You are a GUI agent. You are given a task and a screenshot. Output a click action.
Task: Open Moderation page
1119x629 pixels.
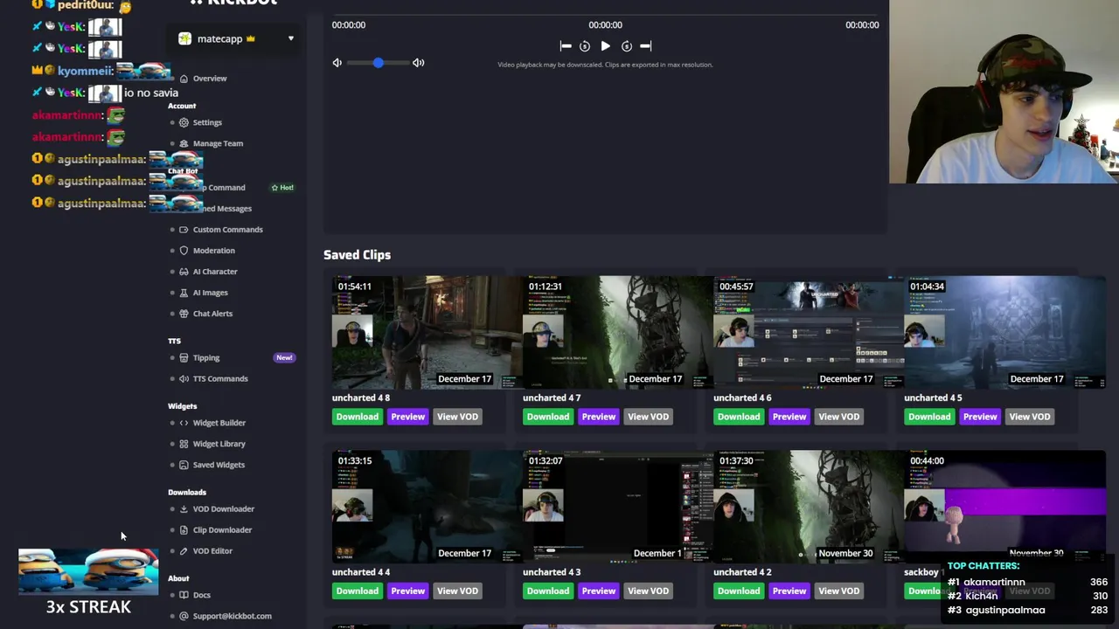coord(213,251)
